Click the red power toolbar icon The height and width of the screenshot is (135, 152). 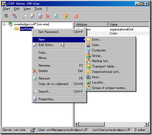click(x=76, y=16)
